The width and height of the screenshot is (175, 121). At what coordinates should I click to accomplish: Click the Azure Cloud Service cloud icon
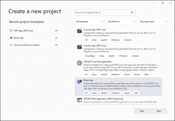[x=11, y=45]
